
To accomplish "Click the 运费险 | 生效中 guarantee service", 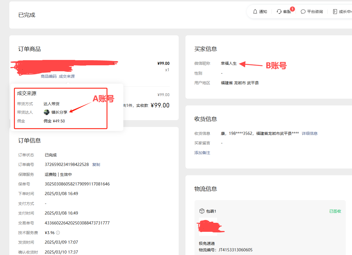I will pos(58,174).
